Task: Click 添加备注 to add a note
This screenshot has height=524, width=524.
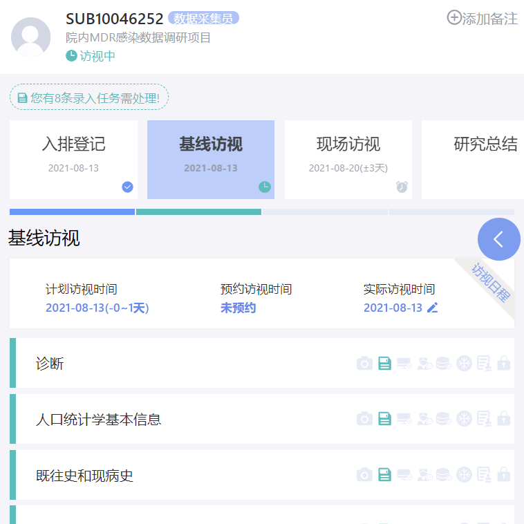Action: click(x=483, y=18)
